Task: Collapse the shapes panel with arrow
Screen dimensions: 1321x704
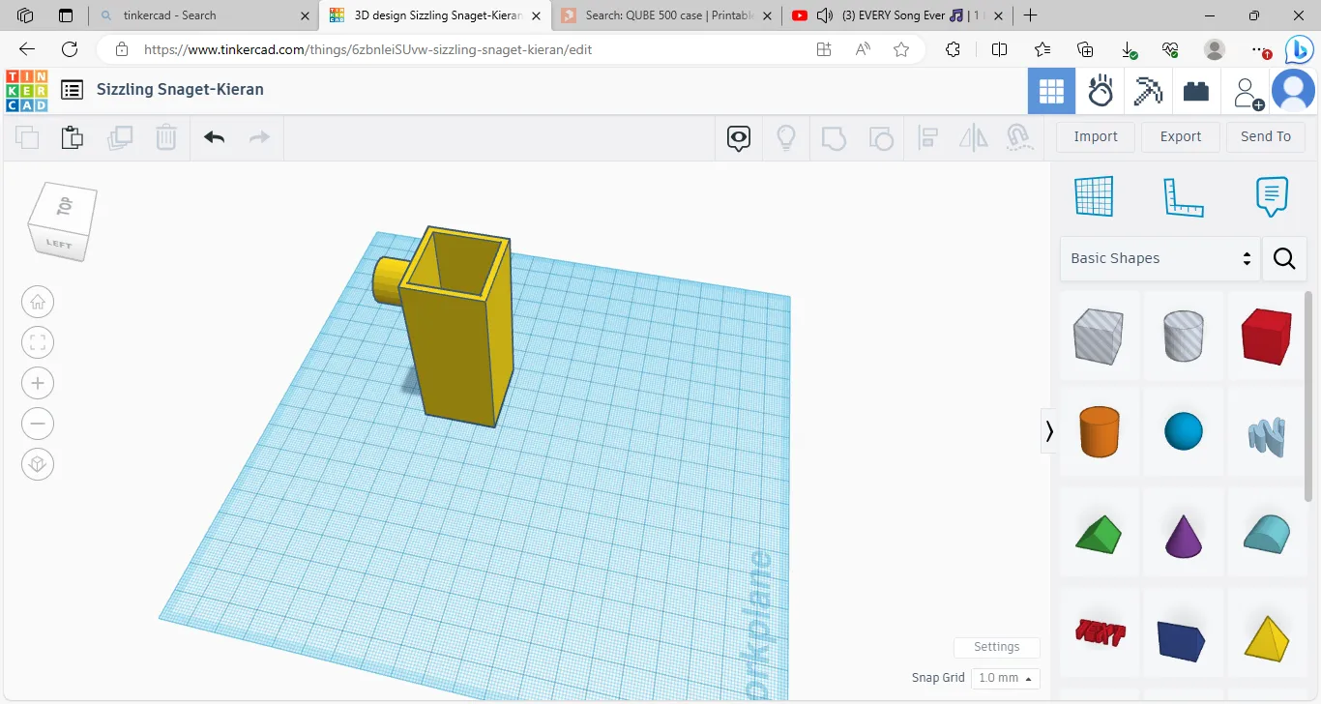Action: 1049,431
